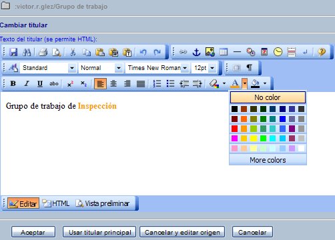Open the Times New Roman font dropdown
The height and width of the screenshot is (240, 335).
click(x=185, y=68)
